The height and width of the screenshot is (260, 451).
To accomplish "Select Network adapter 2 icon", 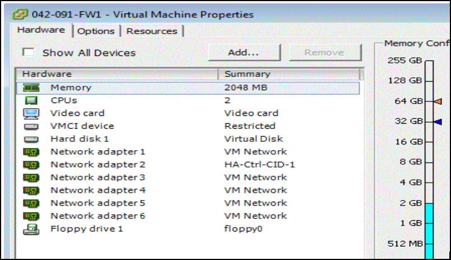I will coord(30,165).
